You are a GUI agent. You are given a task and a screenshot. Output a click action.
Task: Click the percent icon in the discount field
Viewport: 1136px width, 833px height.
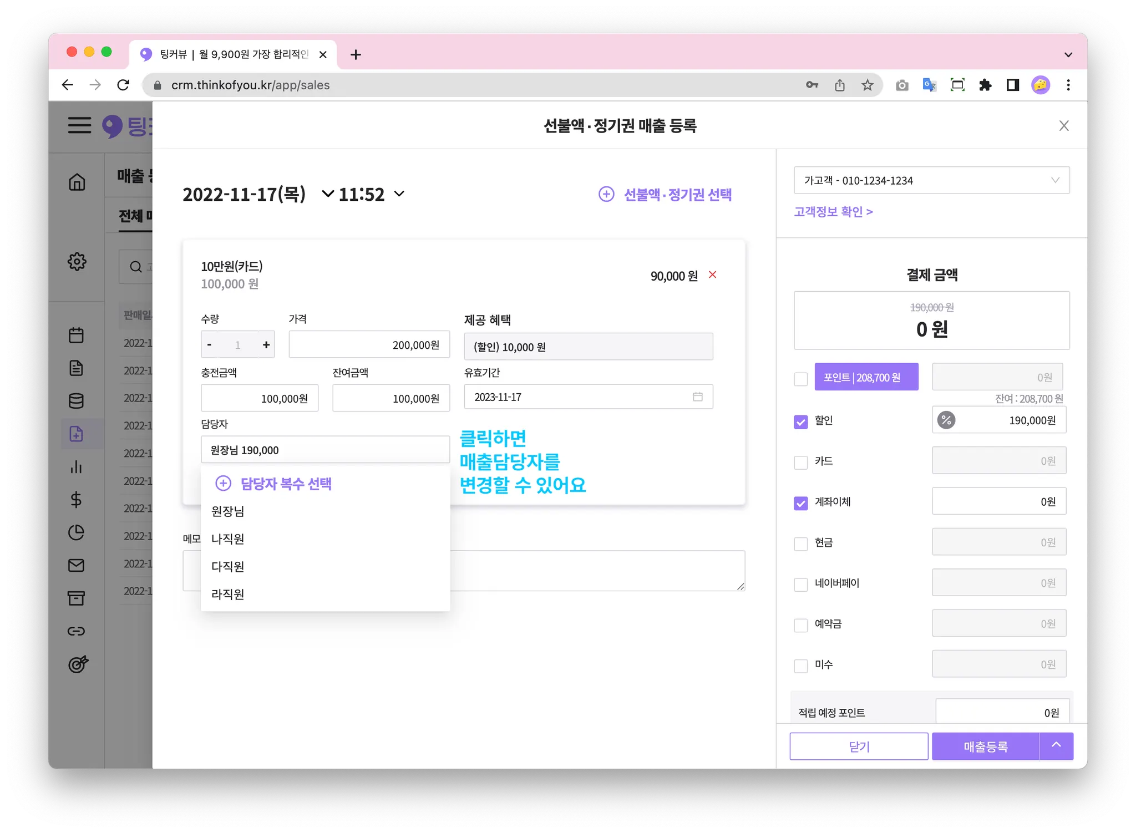pos(946,420)
